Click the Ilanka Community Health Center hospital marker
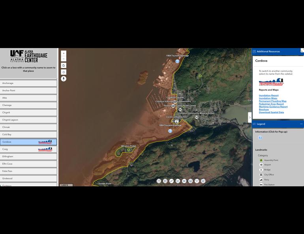This screenshot has width=304, height=234. click(180, 110)
